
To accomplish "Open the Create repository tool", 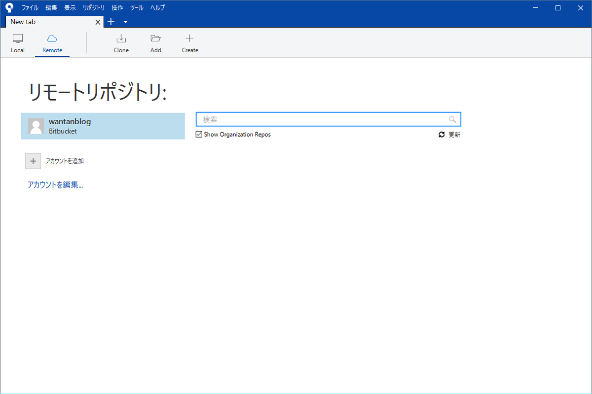I will (189, 42).
